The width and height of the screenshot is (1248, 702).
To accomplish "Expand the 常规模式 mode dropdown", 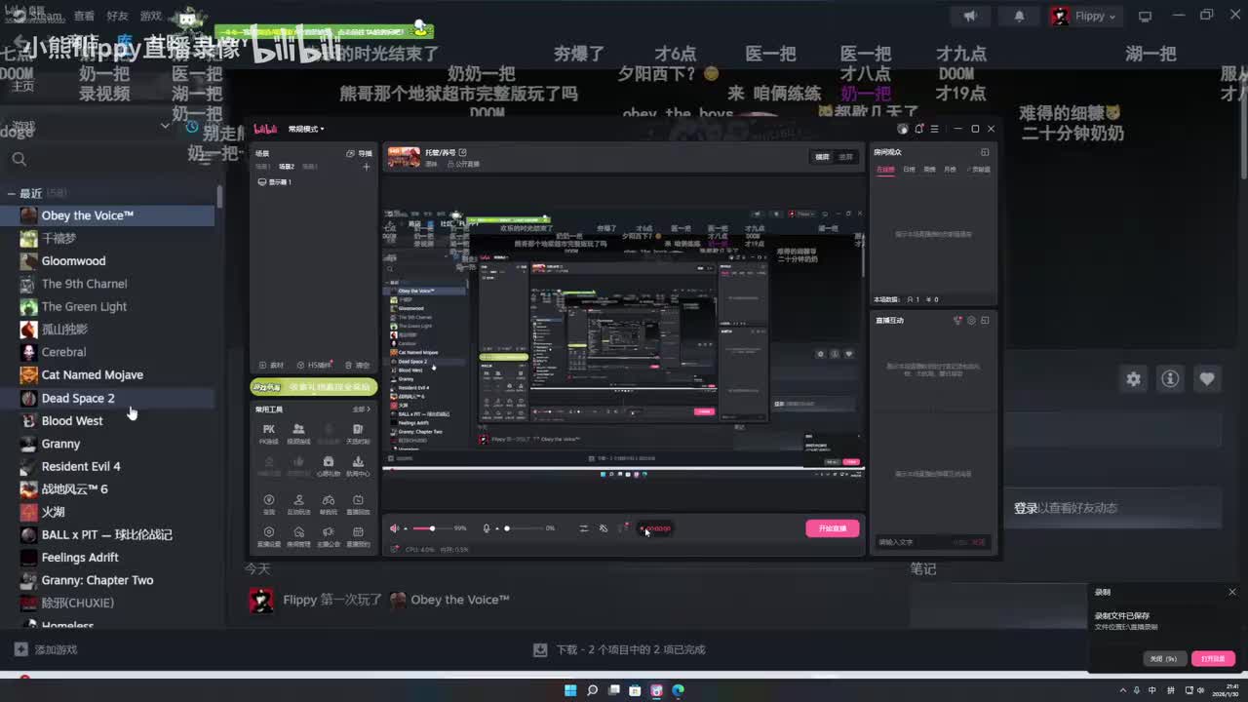I will coord(306,129).
